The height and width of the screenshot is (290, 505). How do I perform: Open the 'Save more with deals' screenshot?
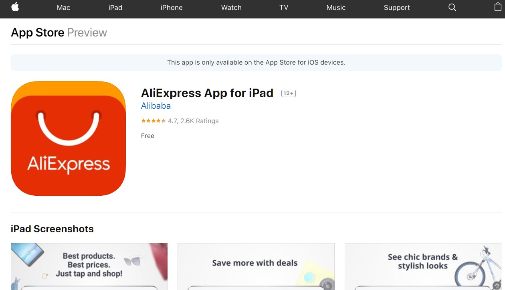[x=256, y=266]
